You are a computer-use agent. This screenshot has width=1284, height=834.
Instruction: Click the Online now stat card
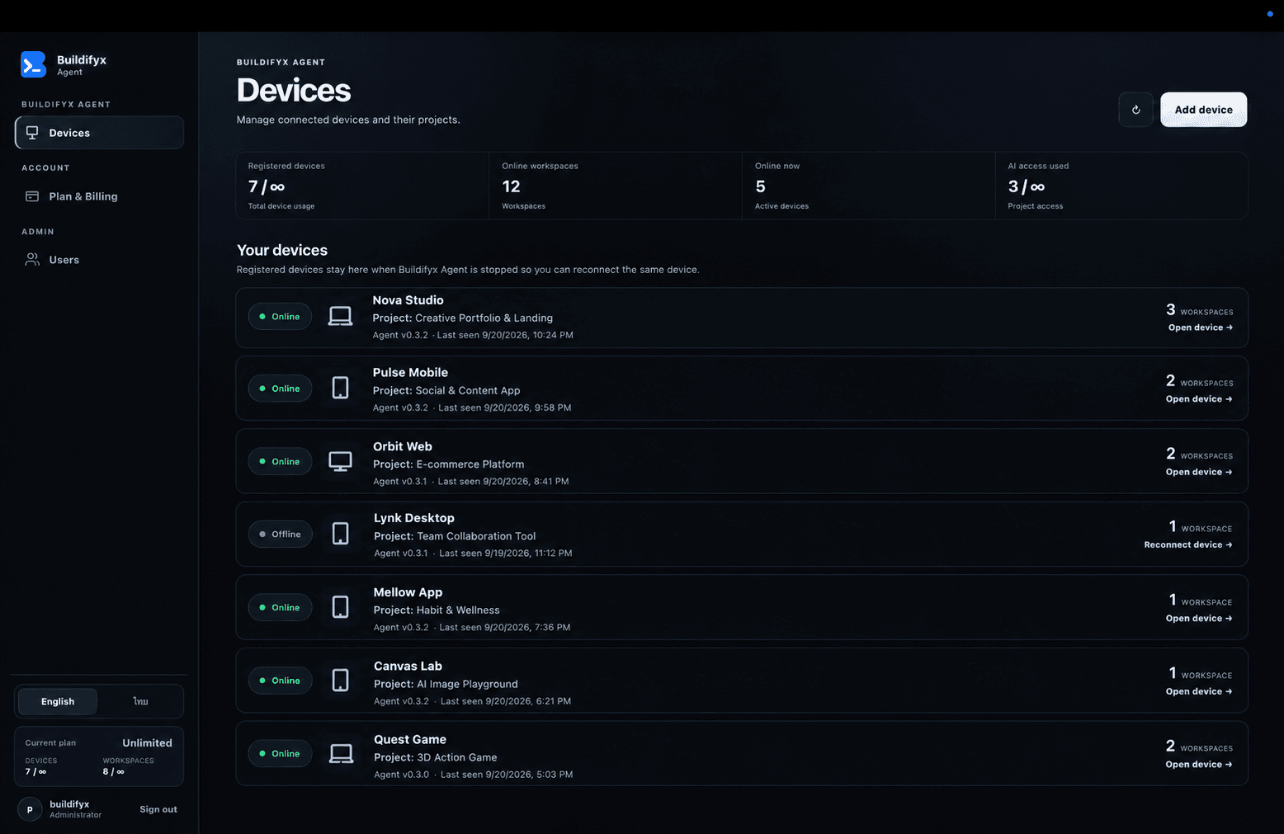pos(869,186)
